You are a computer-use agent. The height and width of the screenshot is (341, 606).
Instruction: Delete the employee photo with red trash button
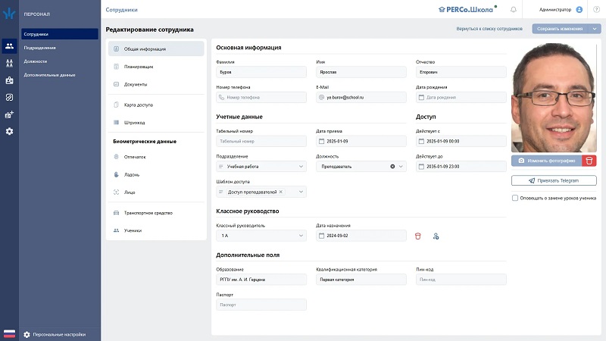(x=589, y=161)
